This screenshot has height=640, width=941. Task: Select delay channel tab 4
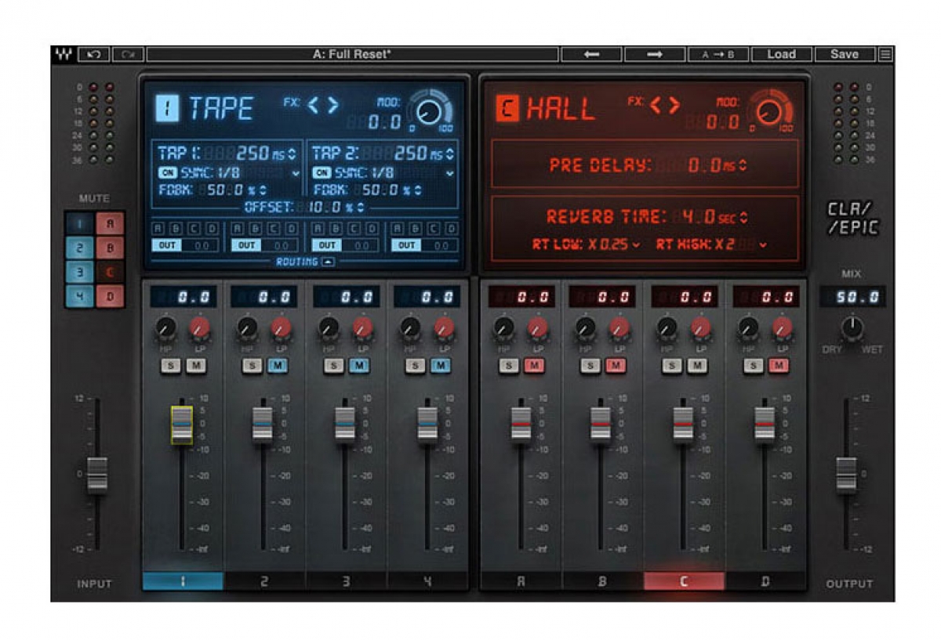[427, 581]
